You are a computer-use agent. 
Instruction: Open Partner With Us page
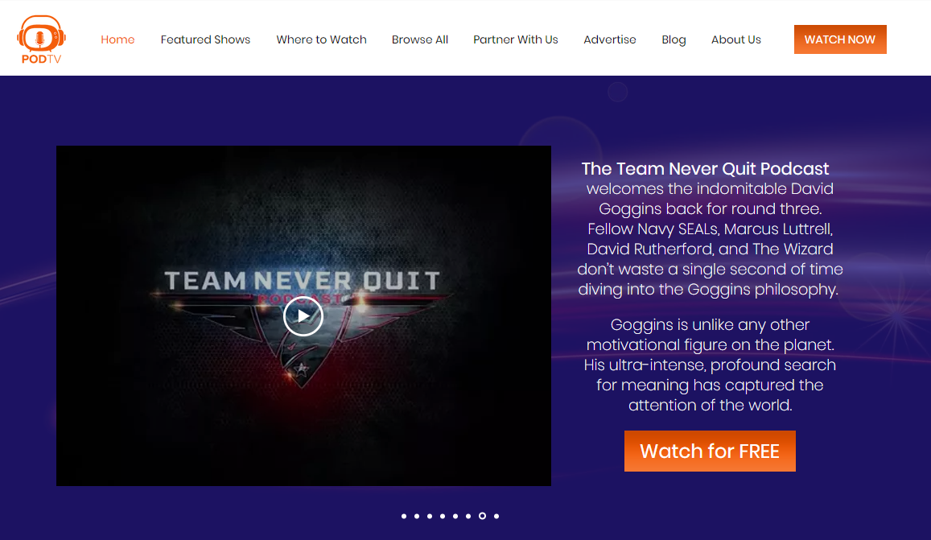tap(515, 39)
